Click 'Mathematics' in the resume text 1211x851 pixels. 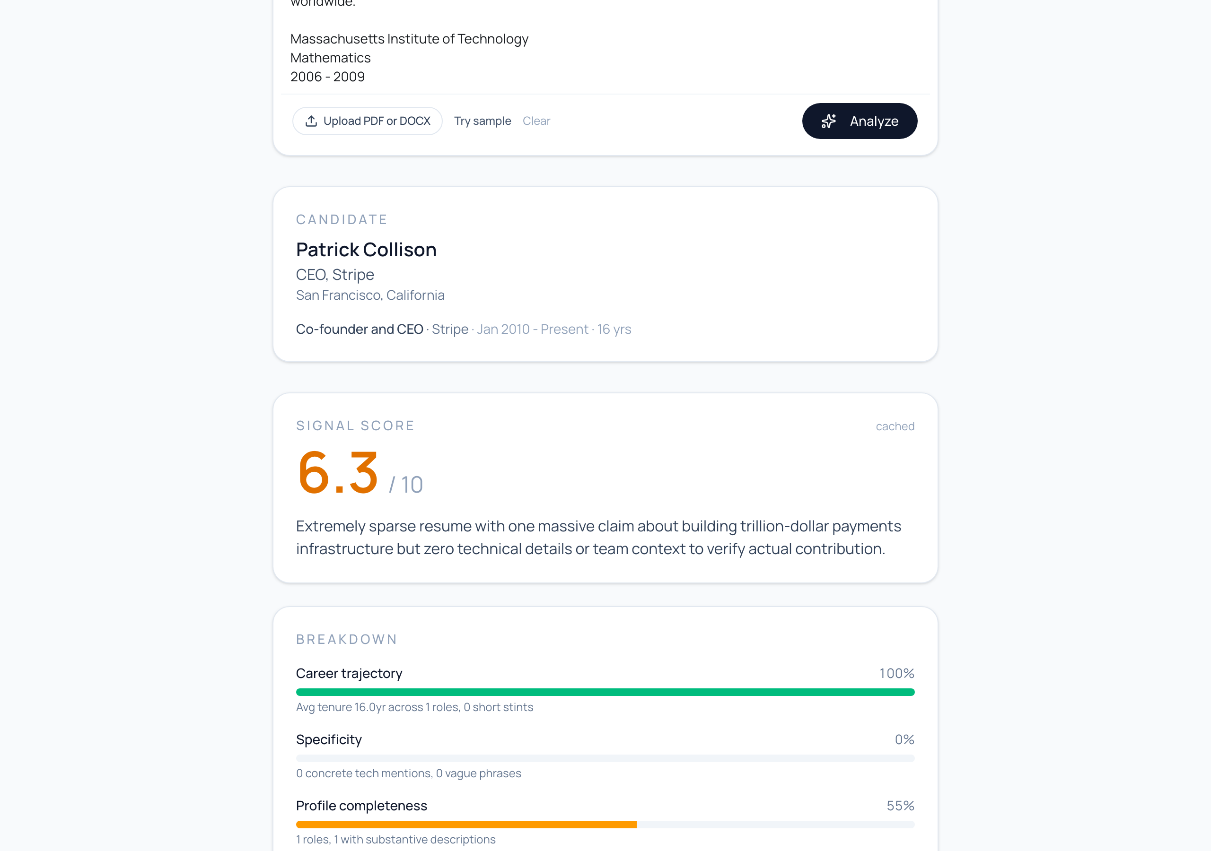pyautogui.click(x=331, y=58)
